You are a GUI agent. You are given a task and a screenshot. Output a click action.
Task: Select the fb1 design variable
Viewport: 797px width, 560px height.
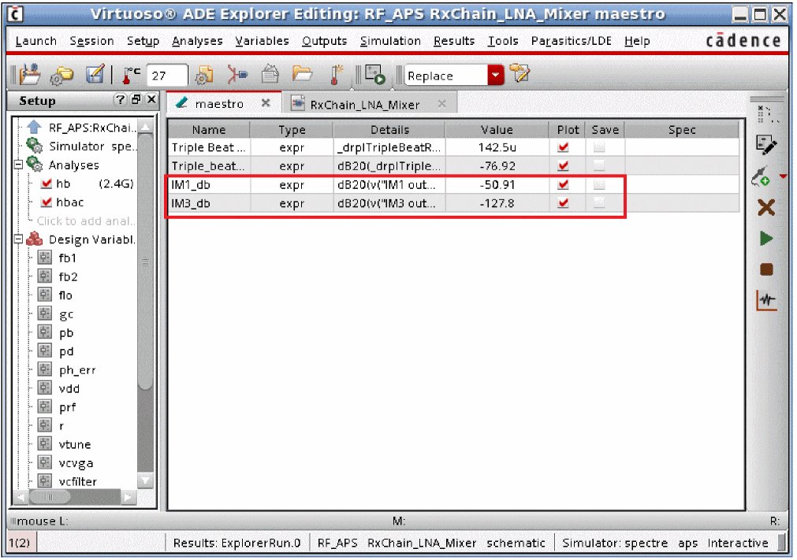67,258
